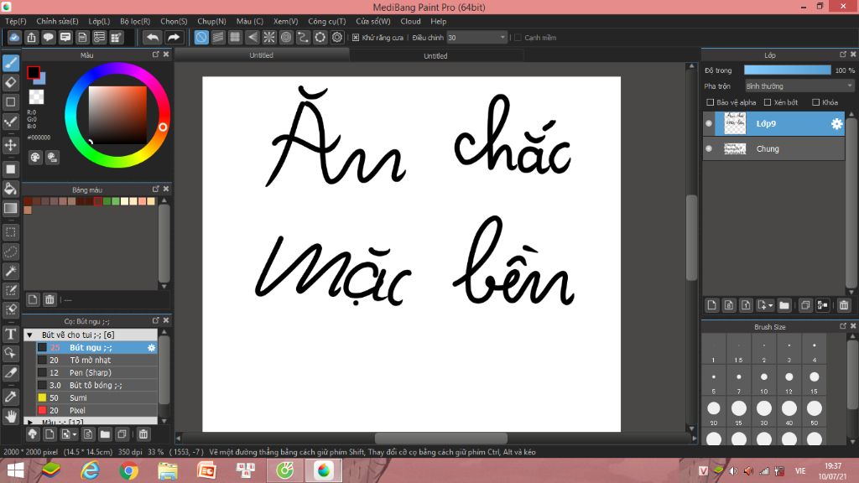Open snap settings gear in toolbar
This screenshot has height=483, width=859.
337,37
